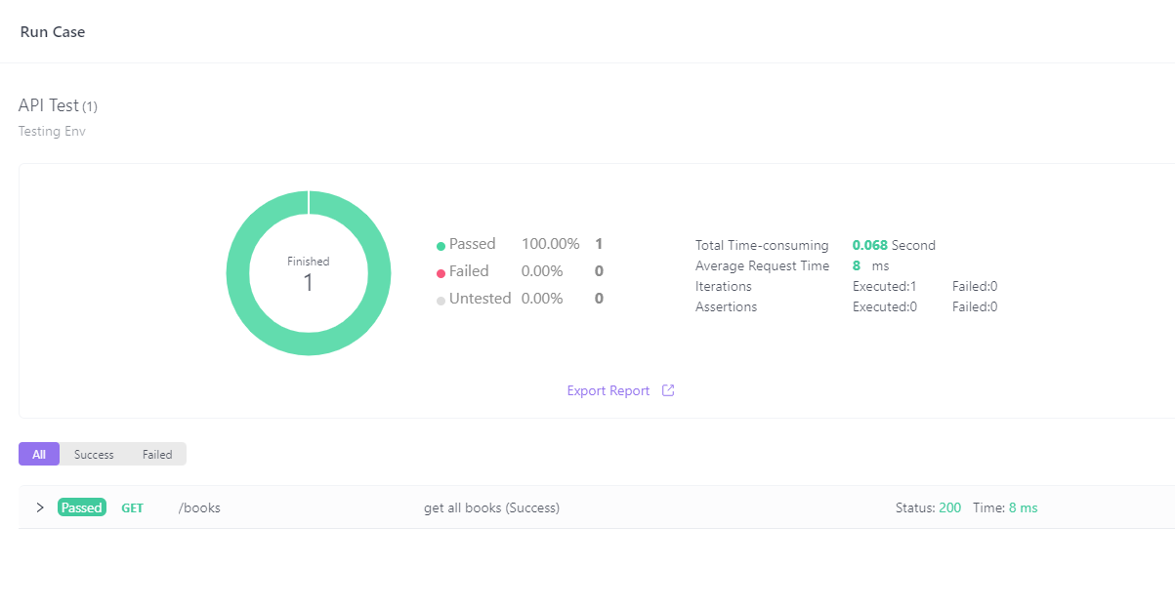Click the gray Untested legend dot
Viewport: 1175px width, 608px height.
pyautogui.click(x=441, y=301)
